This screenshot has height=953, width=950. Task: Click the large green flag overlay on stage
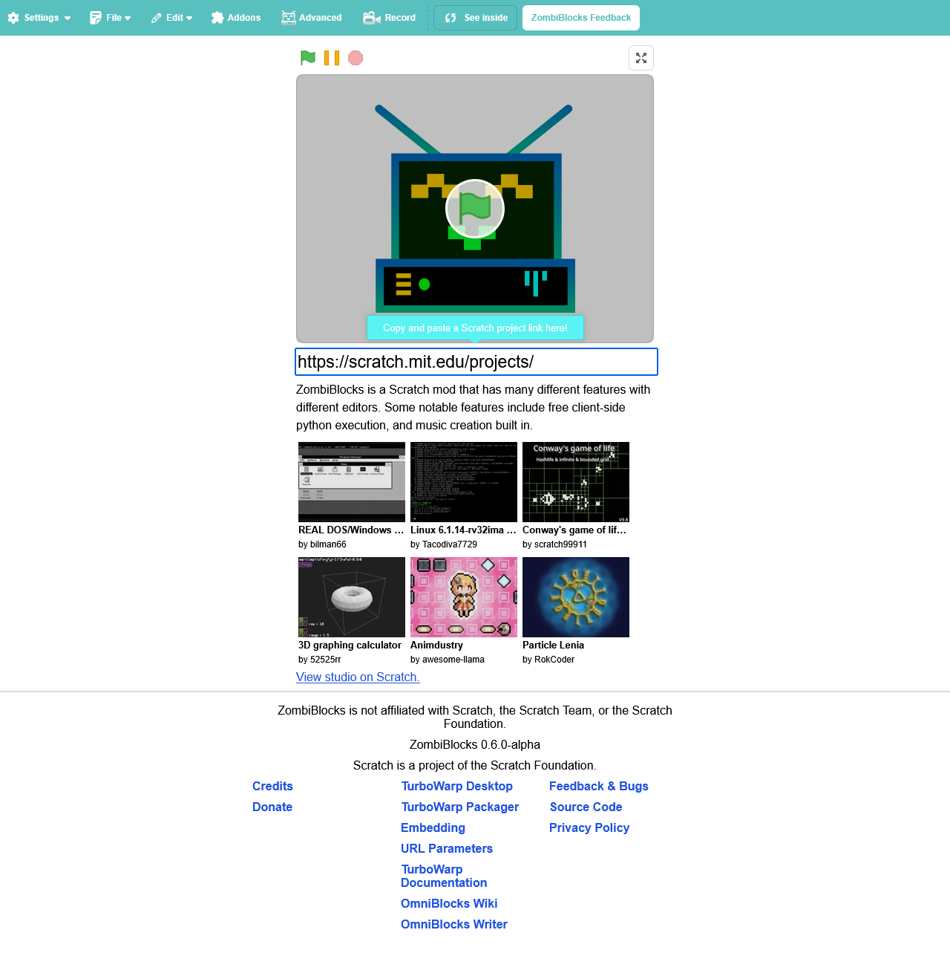[475, 209]
